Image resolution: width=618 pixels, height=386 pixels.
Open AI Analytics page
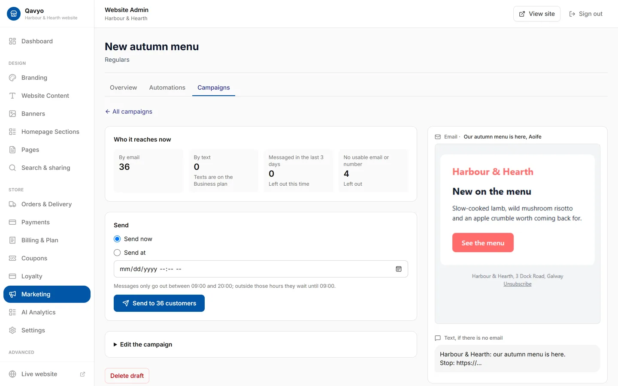47,312
